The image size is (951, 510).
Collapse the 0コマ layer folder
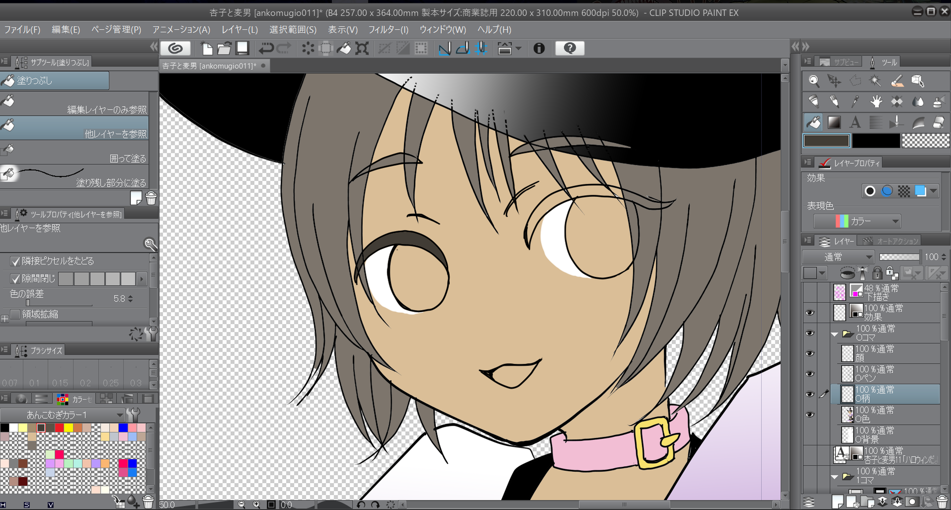click(x=835, y=334)
